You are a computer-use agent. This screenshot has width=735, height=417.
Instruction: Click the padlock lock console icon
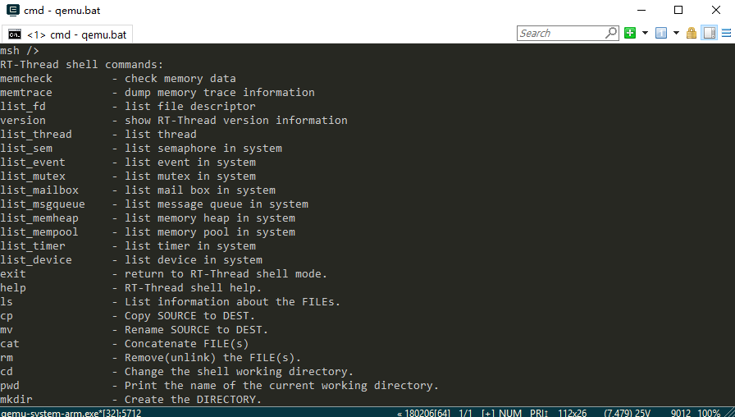pyautogui.click(x=691, y=33)
